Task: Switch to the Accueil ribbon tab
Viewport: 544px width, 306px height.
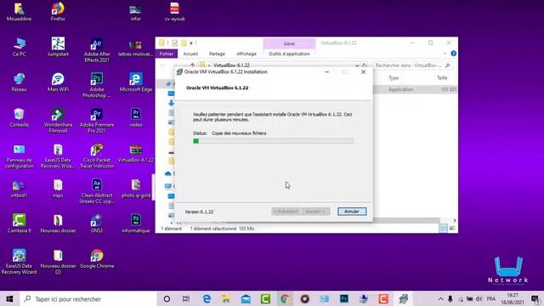Action: (190, 54)
